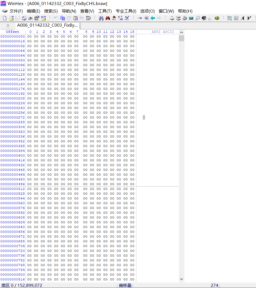The height and width of the screenshot is (288, 256).
Task: Click the Go to offset arrow icon
Action: pyautogui.click(x=140, y=18)
